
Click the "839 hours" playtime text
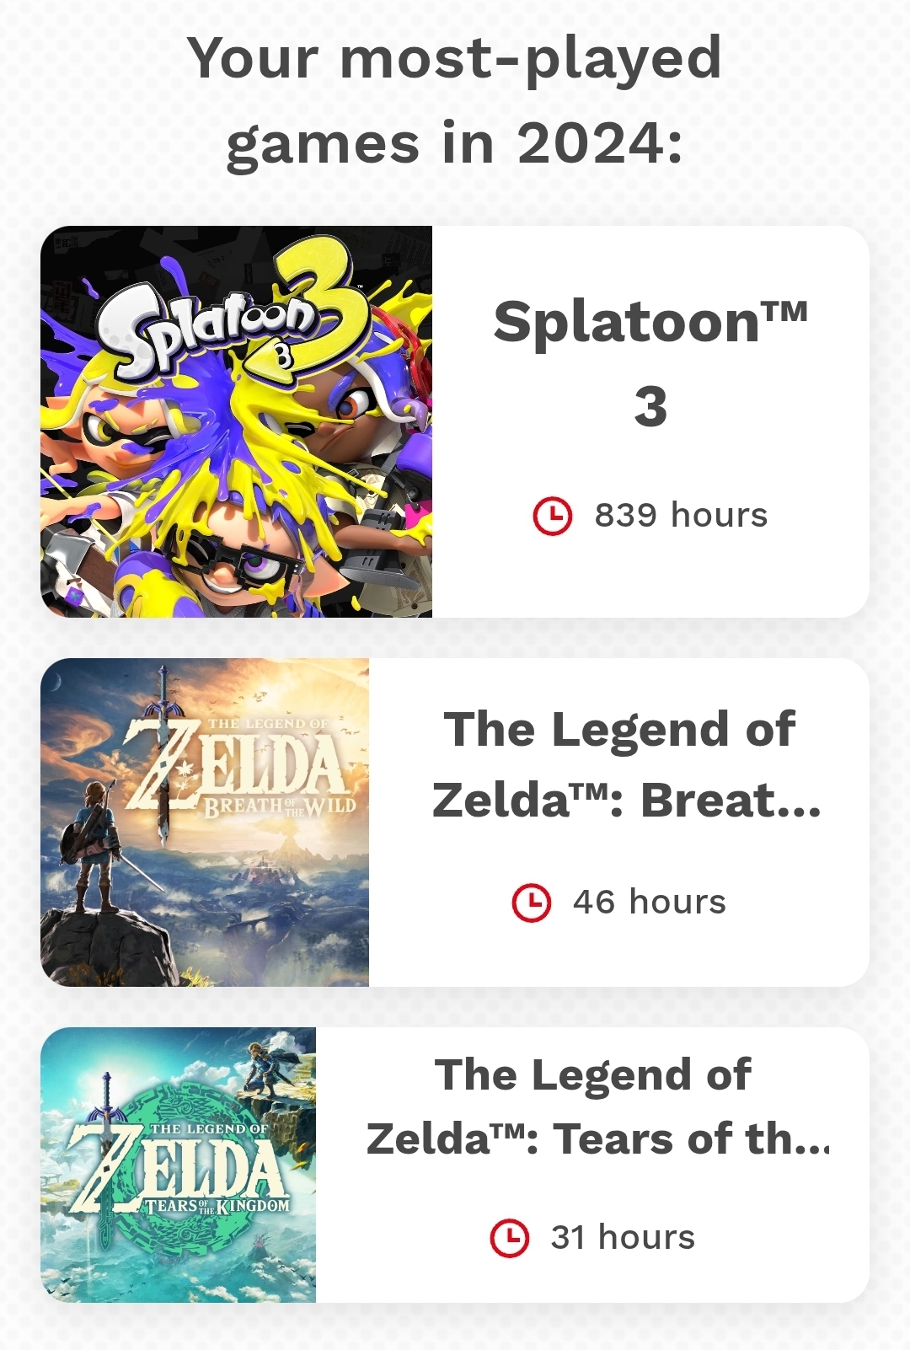681,516
